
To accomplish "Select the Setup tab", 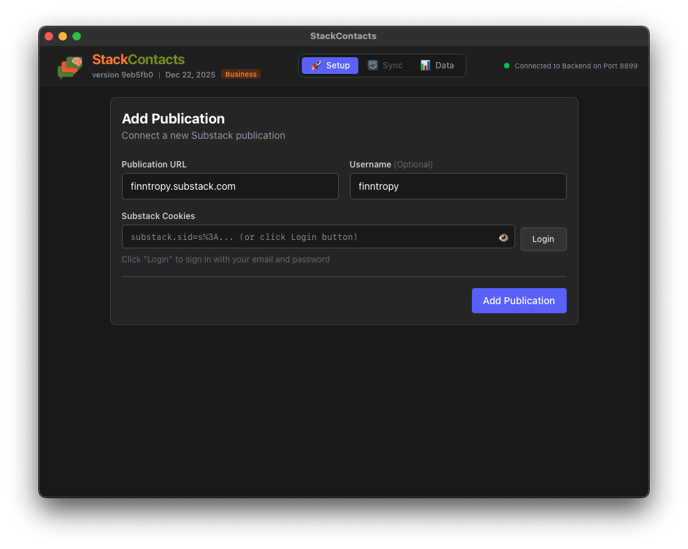I will [x=329, y=65].
